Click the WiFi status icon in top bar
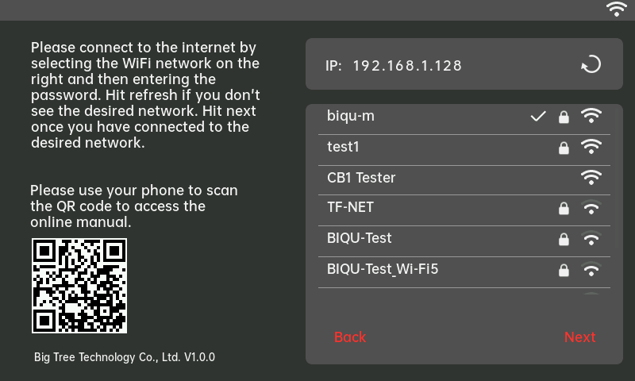The image size is (635, 381). click(x=617, y=10)
